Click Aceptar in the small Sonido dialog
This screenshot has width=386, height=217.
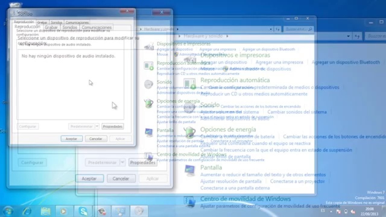[x=71, y=139]
